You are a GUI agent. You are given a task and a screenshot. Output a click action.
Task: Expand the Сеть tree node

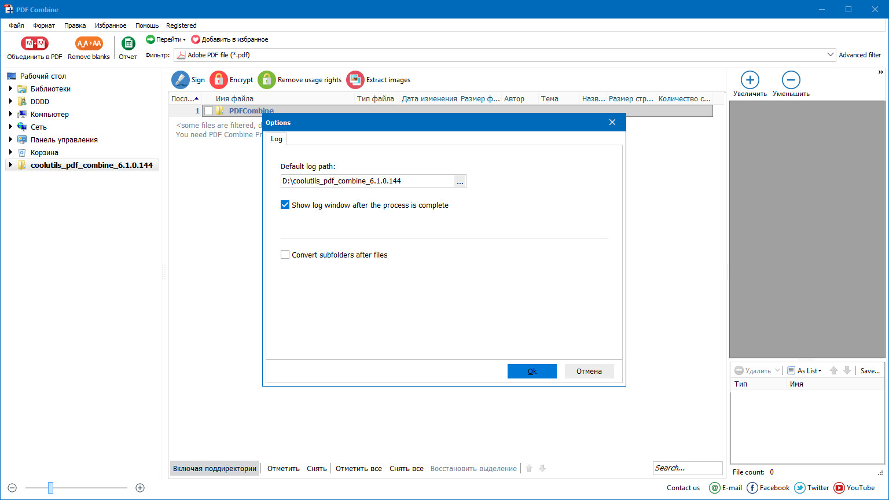coord(10,127)
